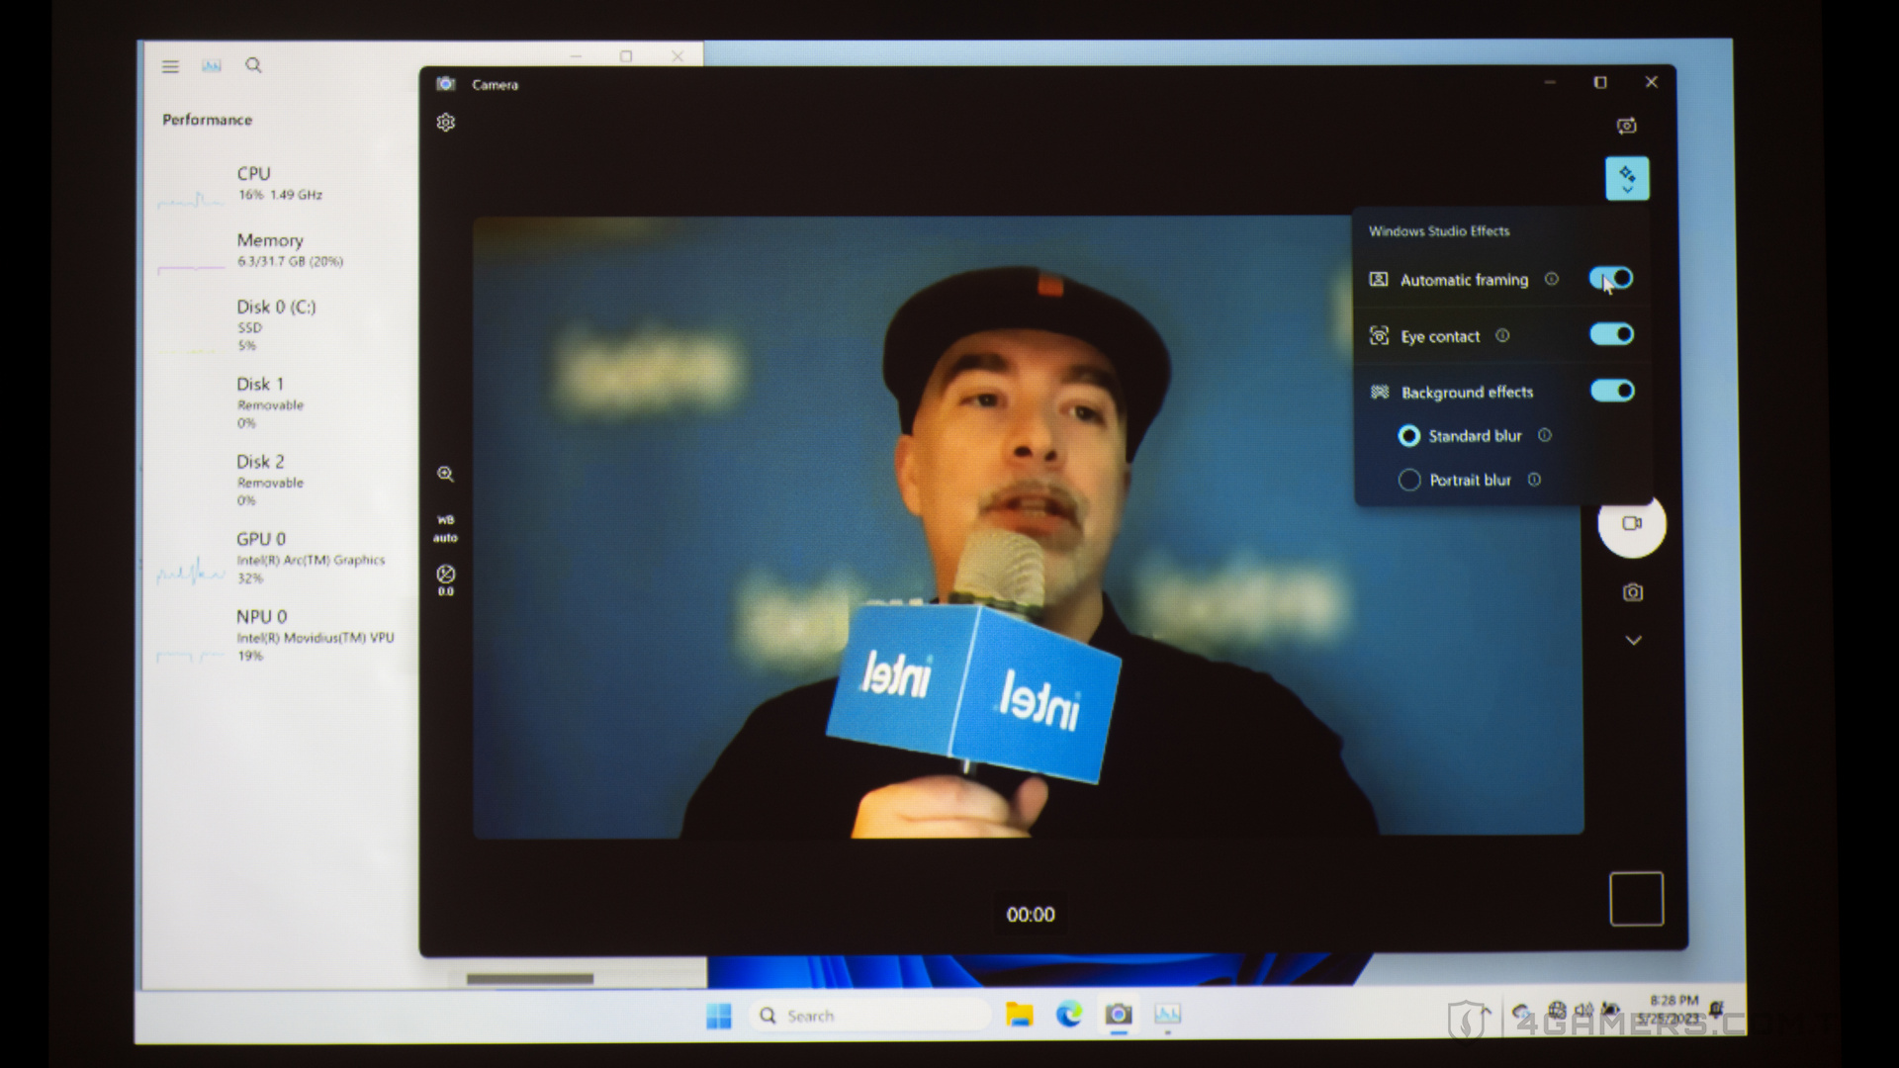Image resolution: width=1899 pixels, height=1068 pixels.
Task: Open white balance WB auto control
Action: (x=446, y=529)
